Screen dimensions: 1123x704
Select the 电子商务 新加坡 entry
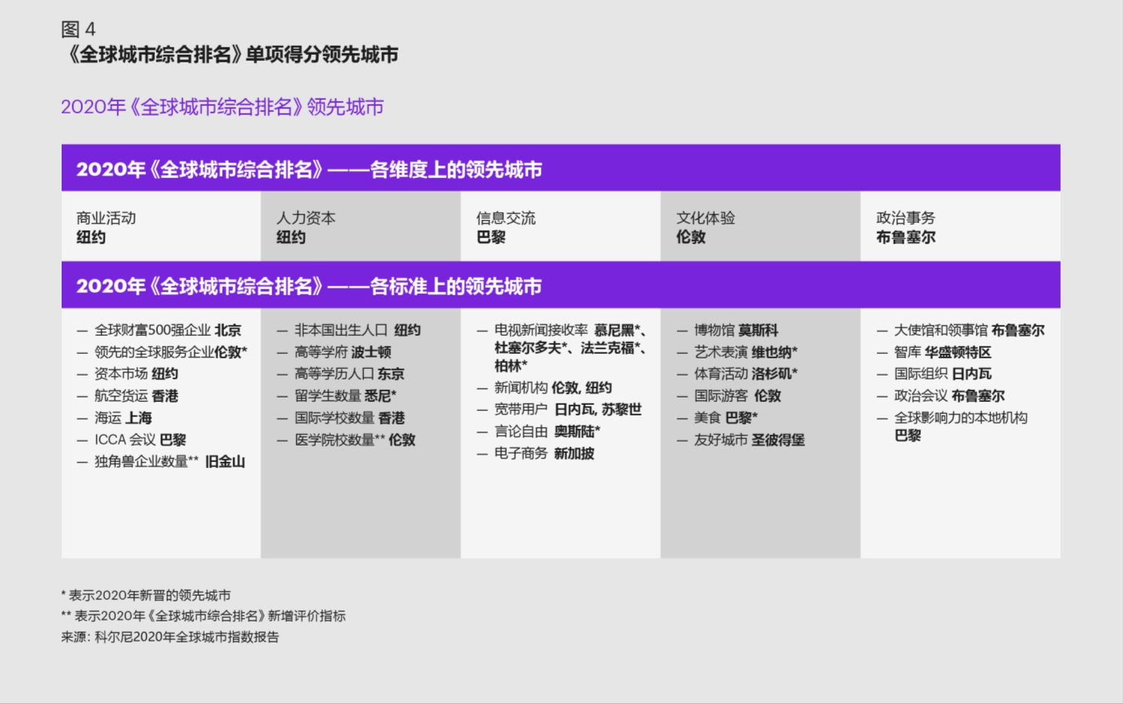point(536,454)
